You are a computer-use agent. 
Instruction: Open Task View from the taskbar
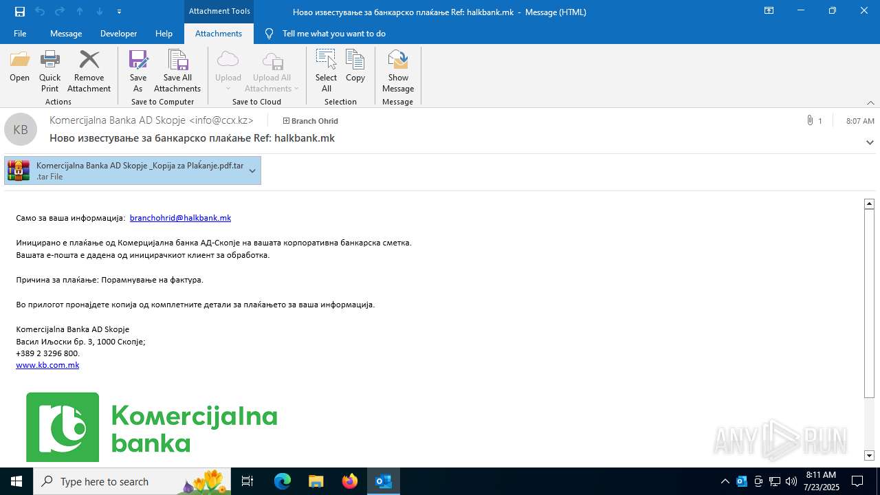247,481
